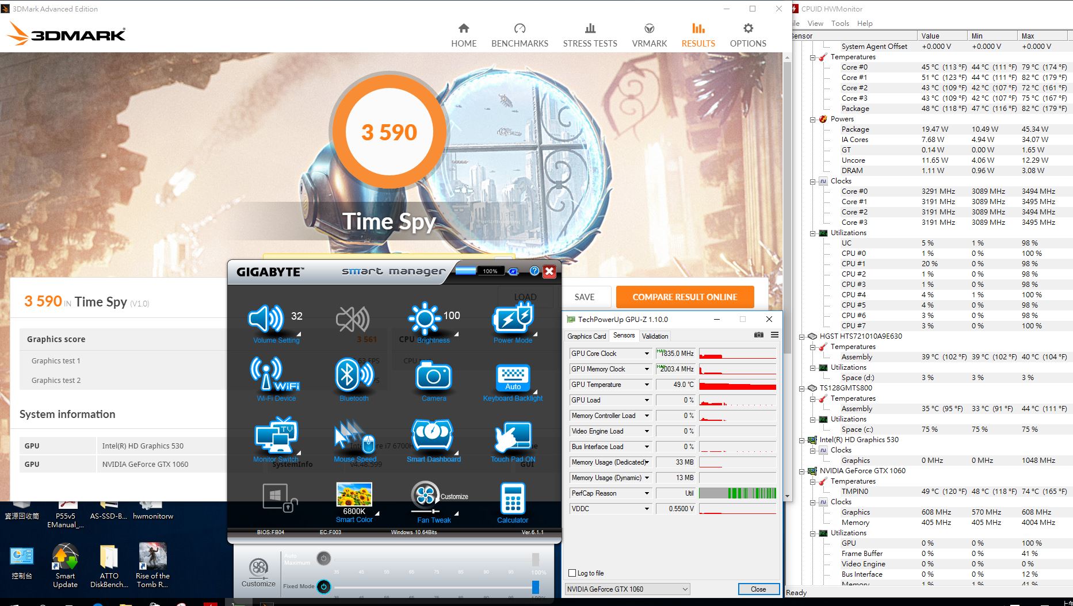Click 3DMark scrollbar up arrow
Screen dimensions: 1073x606
click(788, 57)
